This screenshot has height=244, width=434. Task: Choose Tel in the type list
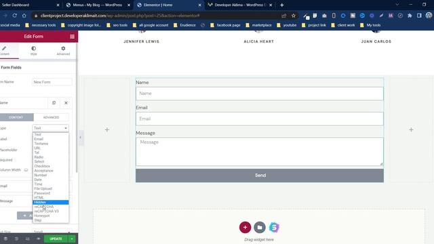[50, 152]
